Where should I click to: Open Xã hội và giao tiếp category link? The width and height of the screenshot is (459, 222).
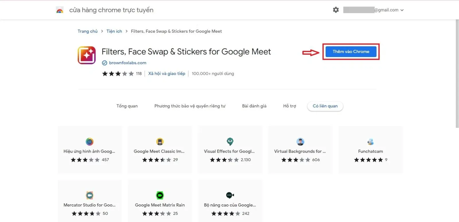click(x=167, y=74)
